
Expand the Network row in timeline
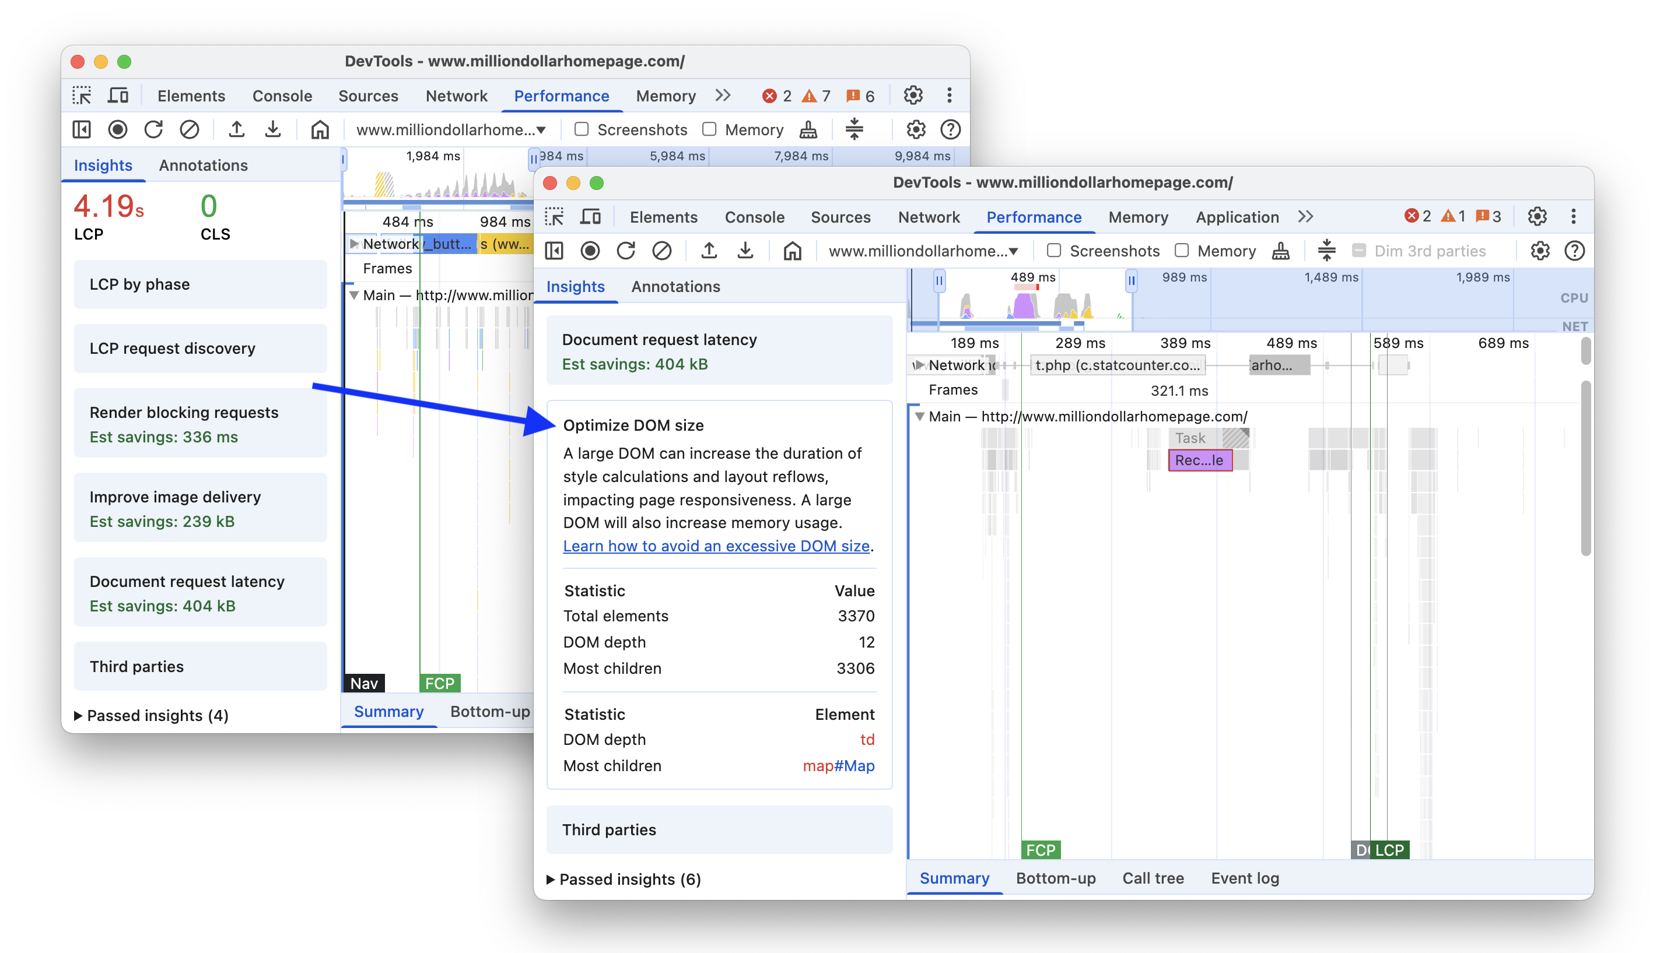click(x=921, y=364)
